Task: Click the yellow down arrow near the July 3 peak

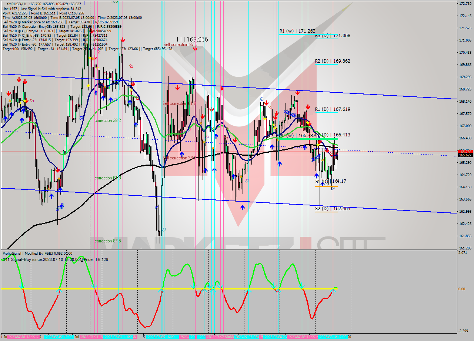Action: 90,57
